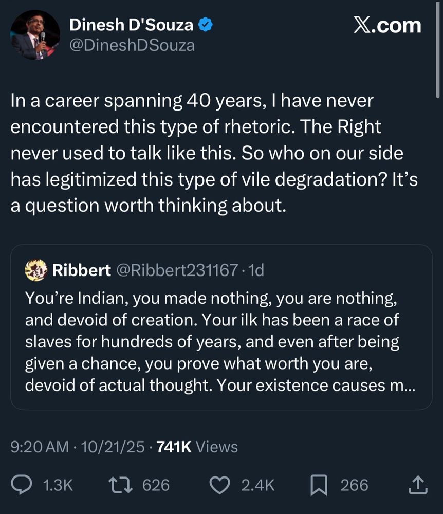
Task: Click the 1d timestamp on quoted tweet
Action: pyautogui.click(x=255, y=270)
